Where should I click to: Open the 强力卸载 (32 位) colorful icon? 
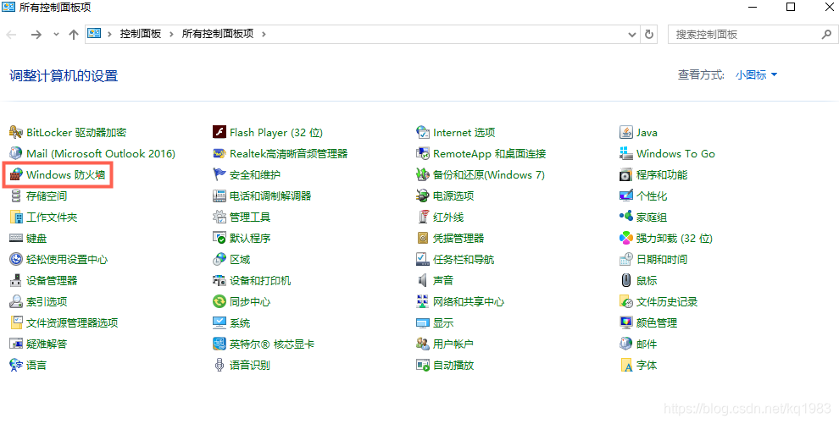[626, 238]
